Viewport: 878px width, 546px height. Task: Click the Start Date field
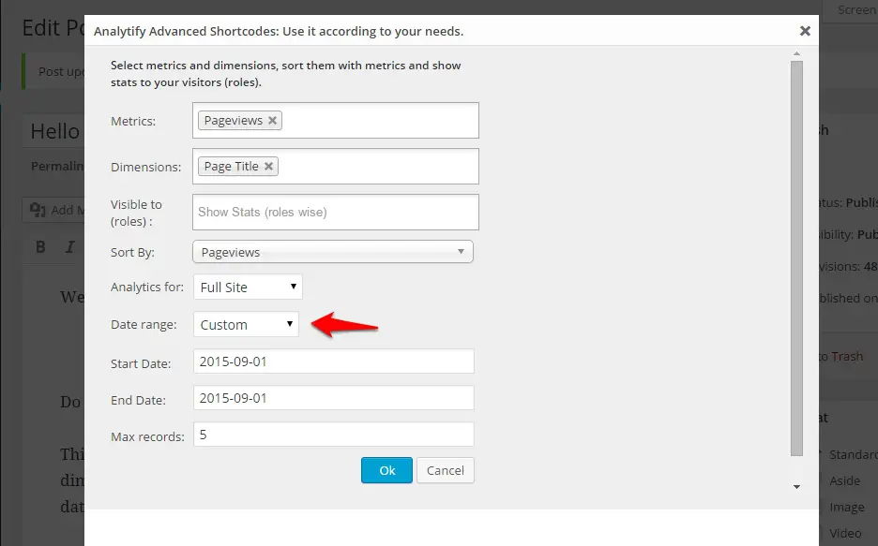coord(334,362)
